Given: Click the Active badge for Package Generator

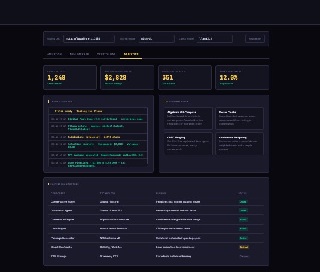Looking at the screenshot, I should pyautogui.click(x=243, y=238).
